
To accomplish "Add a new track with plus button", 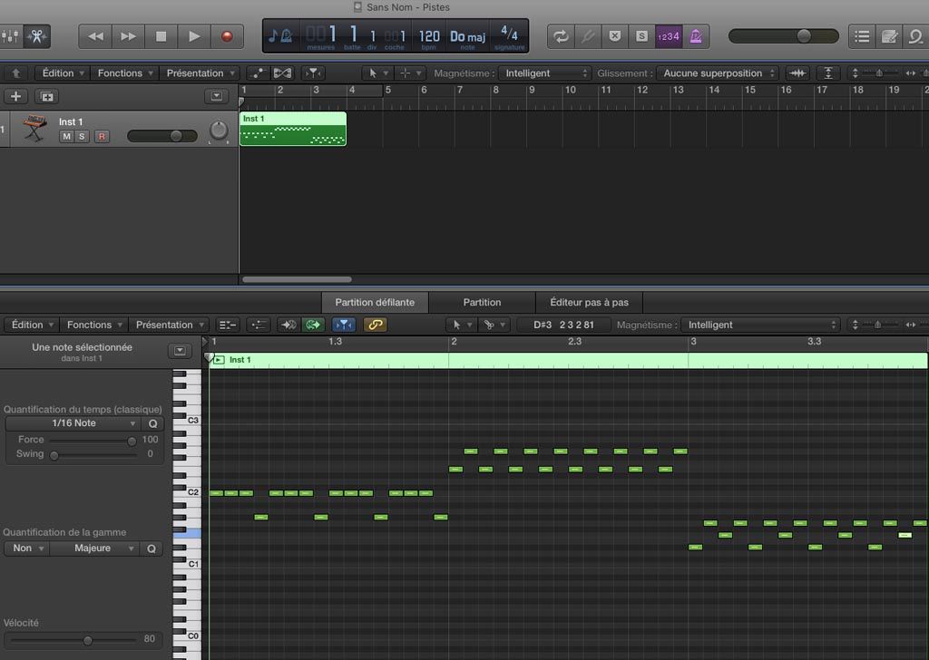I will pyautogui.click(x=16, y=96).
